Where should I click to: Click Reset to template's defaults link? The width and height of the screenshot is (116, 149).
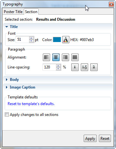[x=31, y=104]
